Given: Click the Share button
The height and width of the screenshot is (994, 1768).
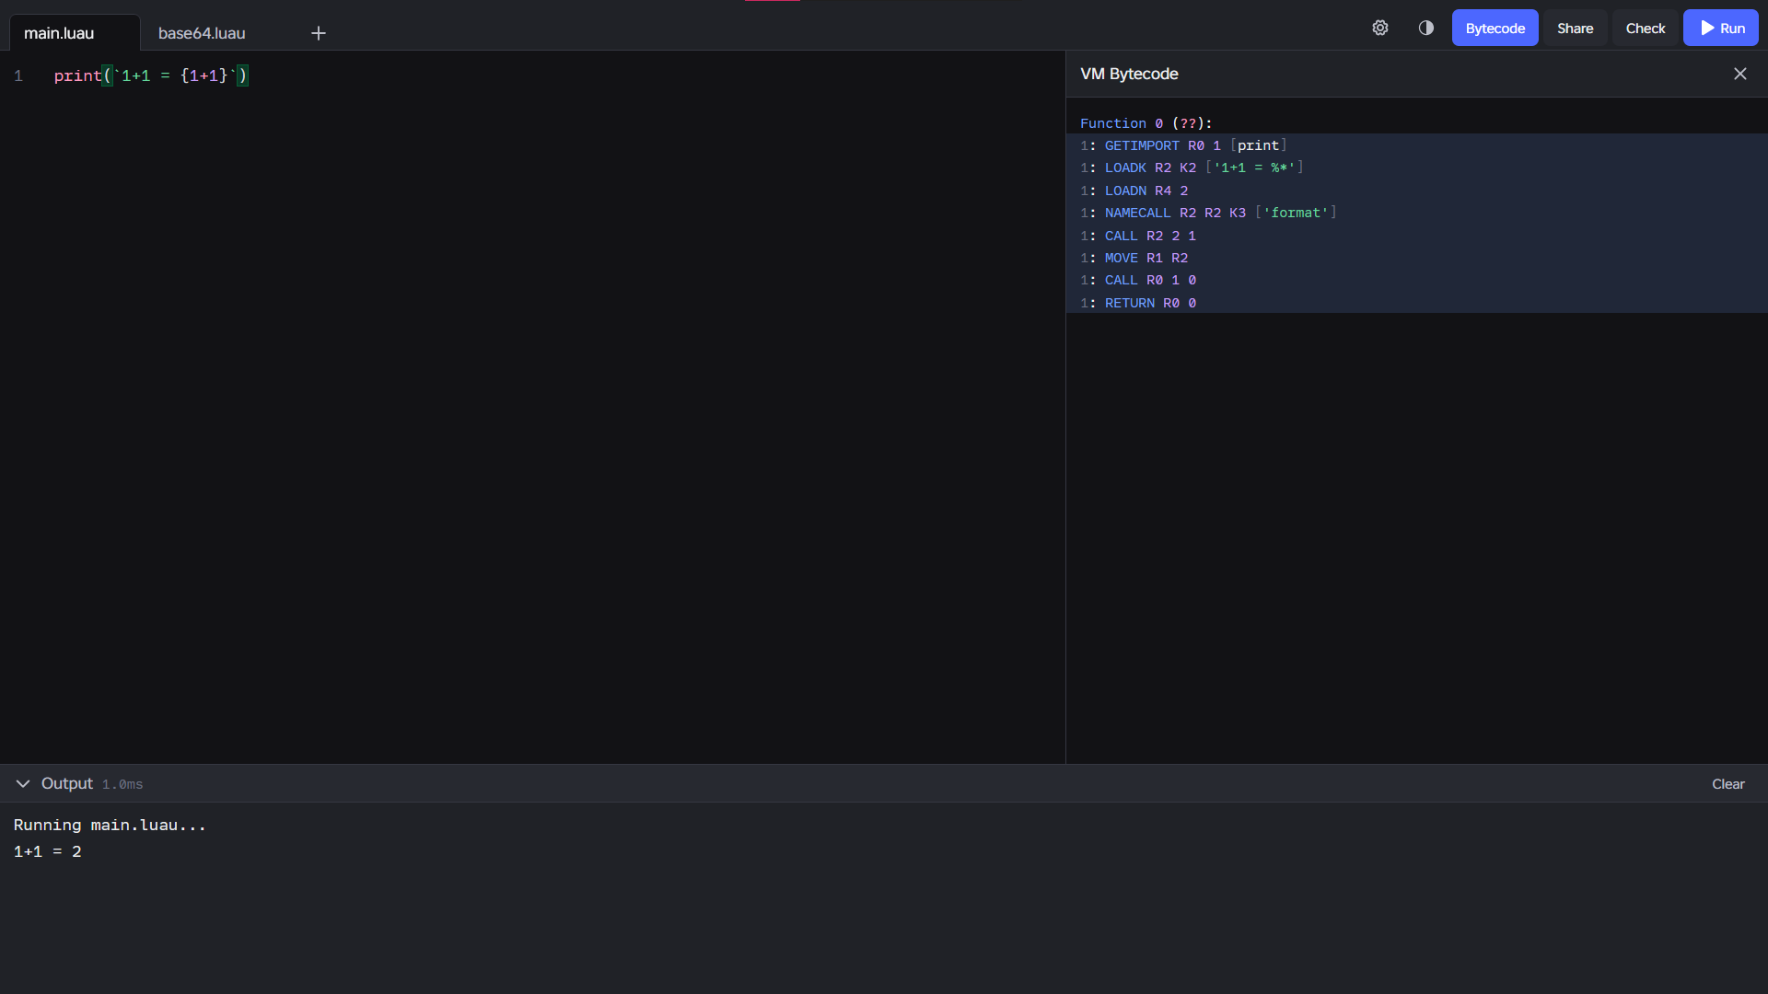Looking at the screenshot, I should point(1575,29).
